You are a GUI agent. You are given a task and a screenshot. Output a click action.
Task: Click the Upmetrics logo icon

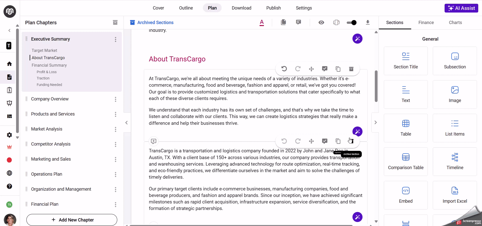10,12
